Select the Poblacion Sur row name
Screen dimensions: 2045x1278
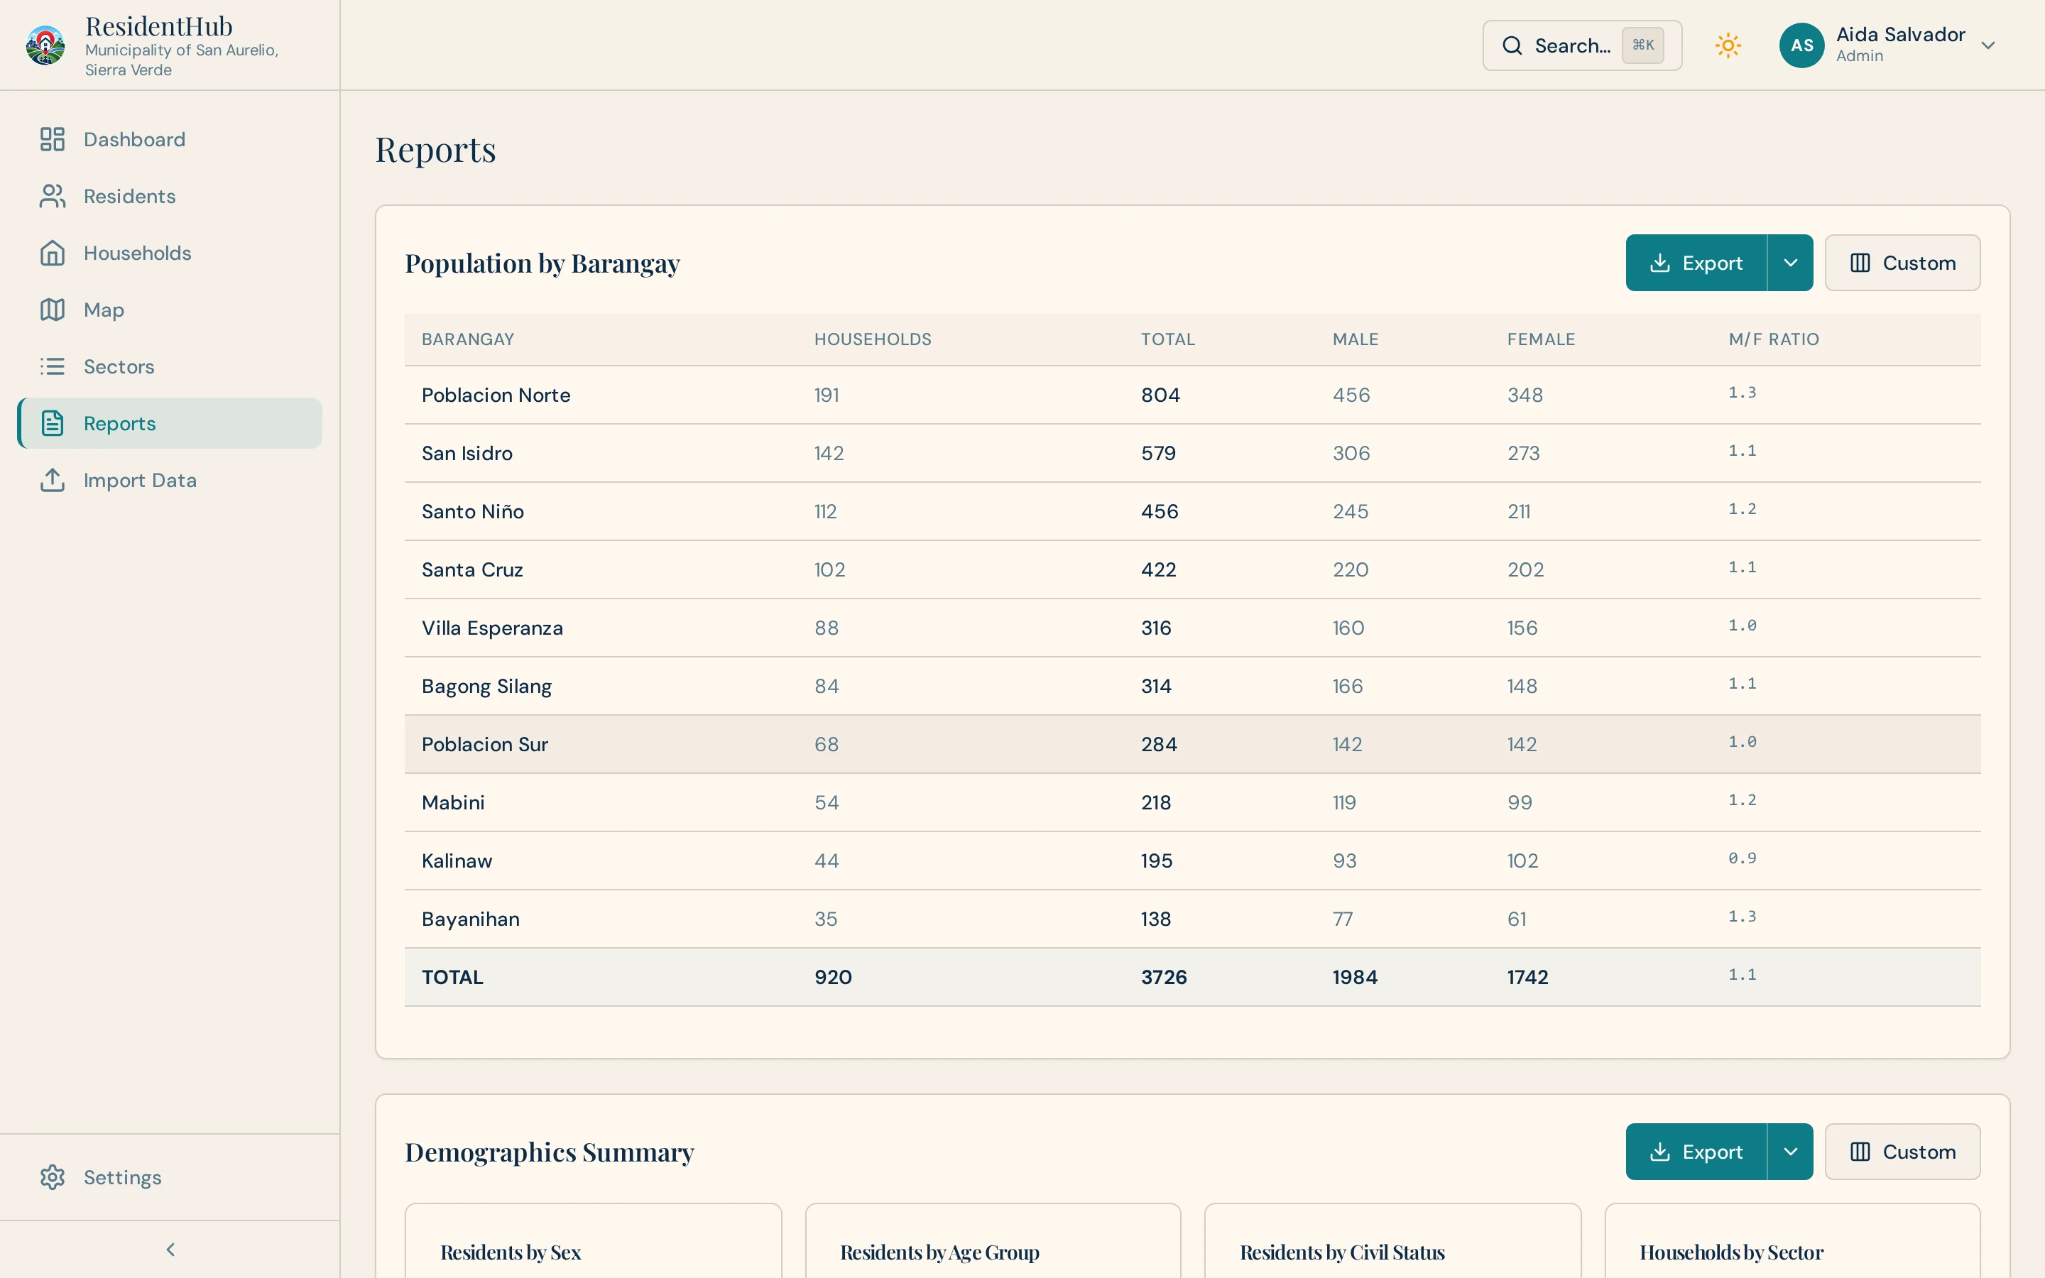(485, 744)
